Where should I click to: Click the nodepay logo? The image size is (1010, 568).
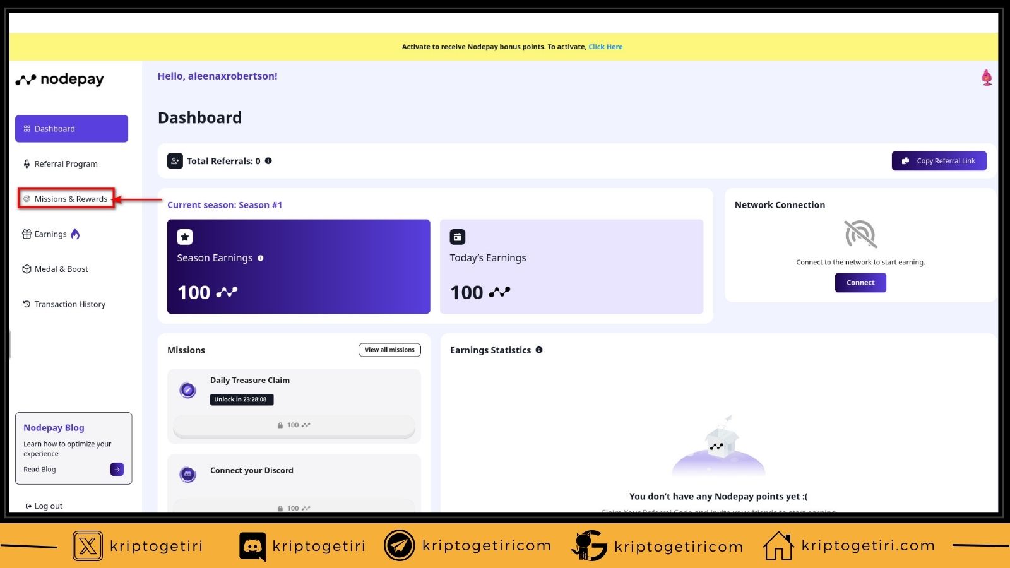coord(60,80)
